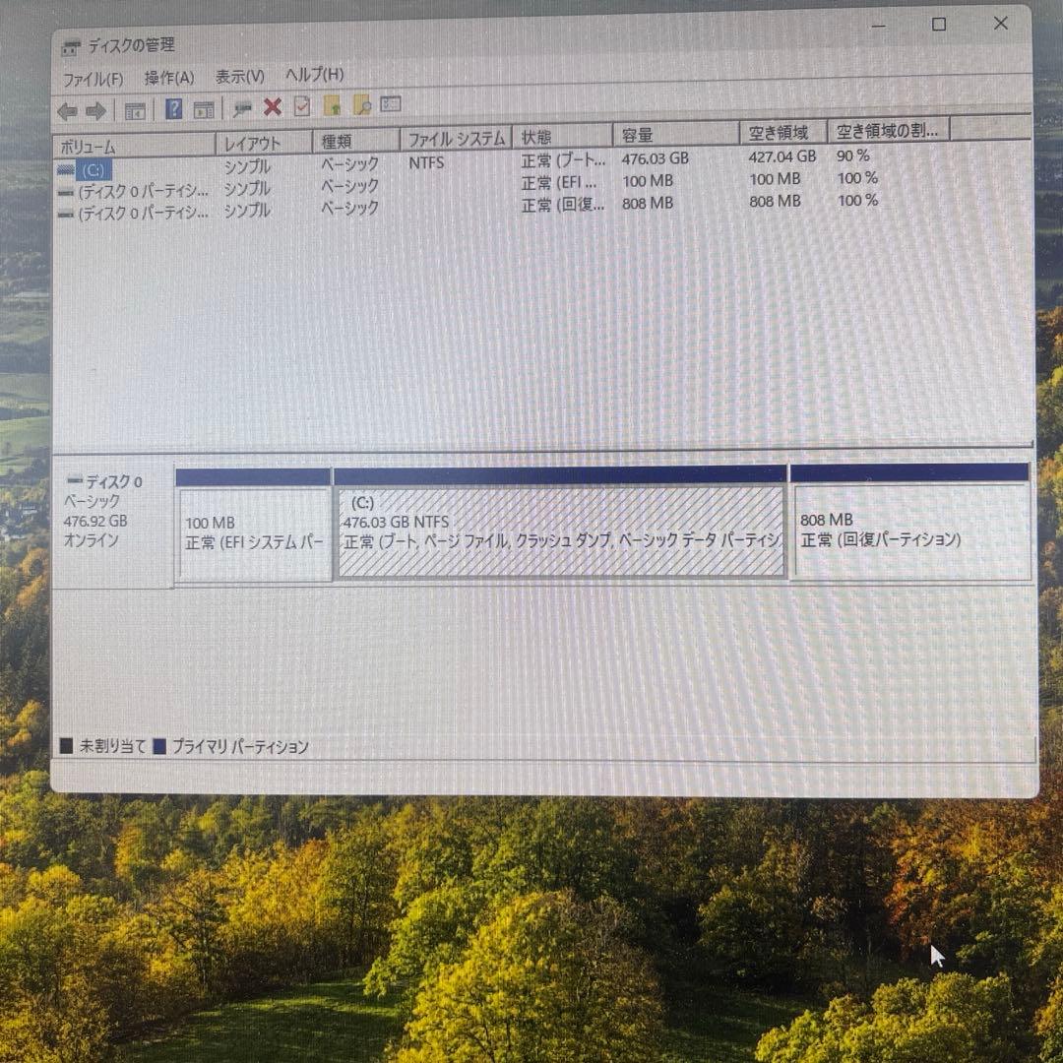Select the 100 MB EFI system partition block
Screen dimensions: 1063x1063
pos(253,529)
